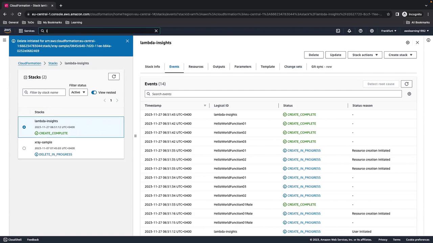The width and height of the screenshot is (433, 243).
Task: Open the info panel icon at far right
Action: point(429,40)
